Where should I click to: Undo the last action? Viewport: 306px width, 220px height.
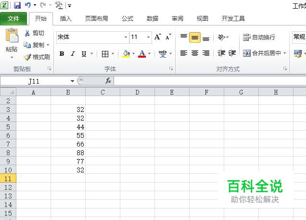point(28,5)
